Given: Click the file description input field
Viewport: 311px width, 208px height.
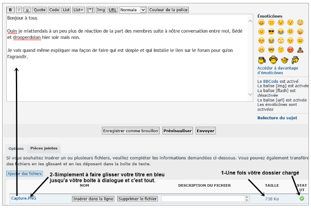Looking at the screenshot, I should coord(205,199).
